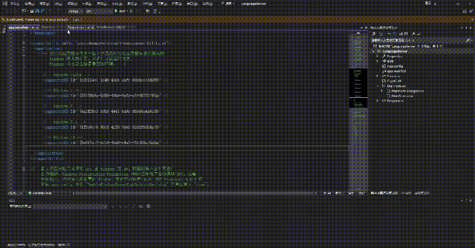The image size is (475, 248).
Task: Expand the Properties node in Solution Explorer
Action: click(x=377, y=56)
